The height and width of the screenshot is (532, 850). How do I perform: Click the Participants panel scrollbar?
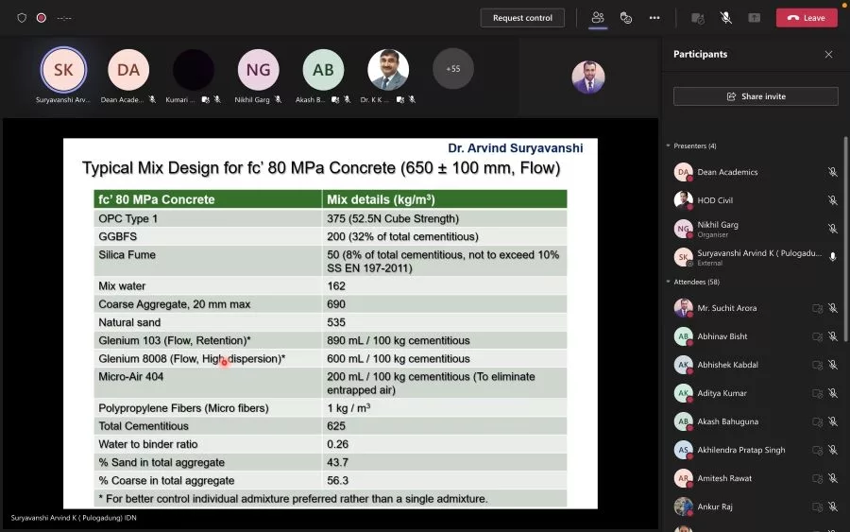click(x=845, y=236)
